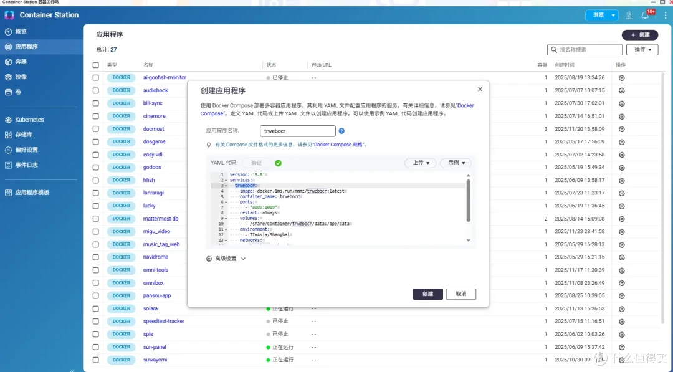This screenshot has width=673, height=372.
Task: Click the search magnifier icon
Action: point(554,50)
